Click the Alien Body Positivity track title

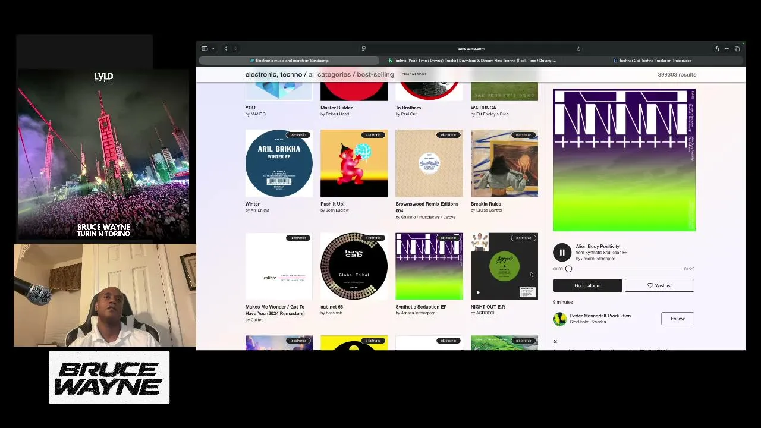tap(598, 246)
